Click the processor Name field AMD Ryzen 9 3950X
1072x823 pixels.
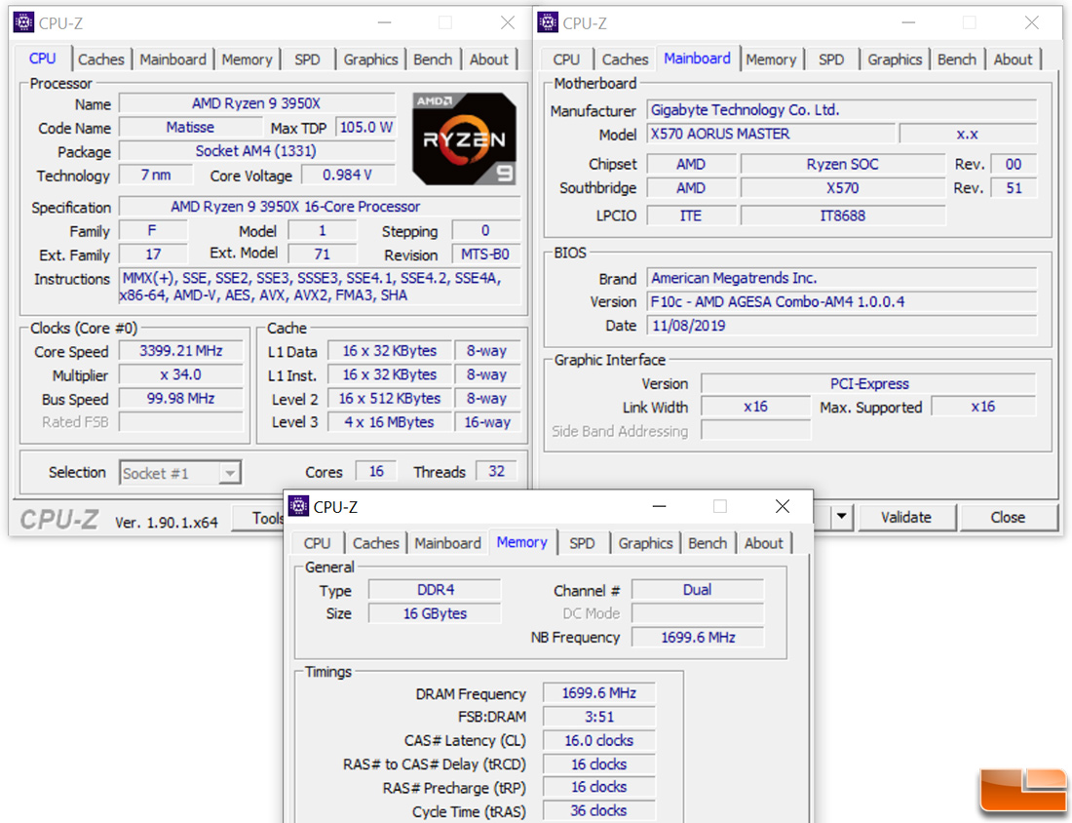(257, 103)
